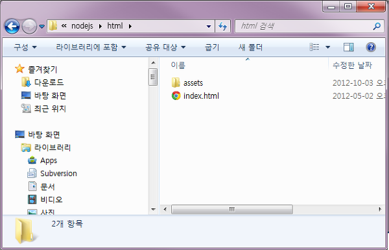Select html in the address breadcrumb

pyautogui.click(x=115, y=26)
